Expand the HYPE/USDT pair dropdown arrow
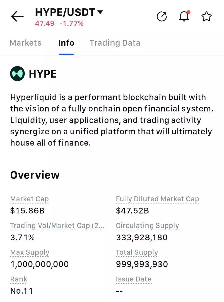Screen dimensions: 224x302 pyautogui.click(x=100, y=12)
